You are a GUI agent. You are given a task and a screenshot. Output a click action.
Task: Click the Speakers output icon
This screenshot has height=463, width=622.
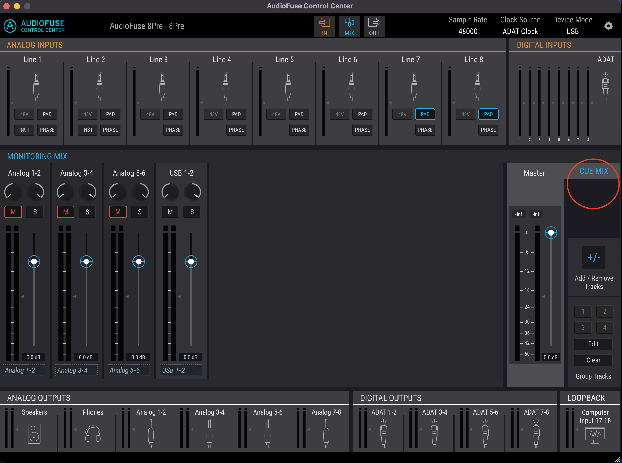[34, 433]
